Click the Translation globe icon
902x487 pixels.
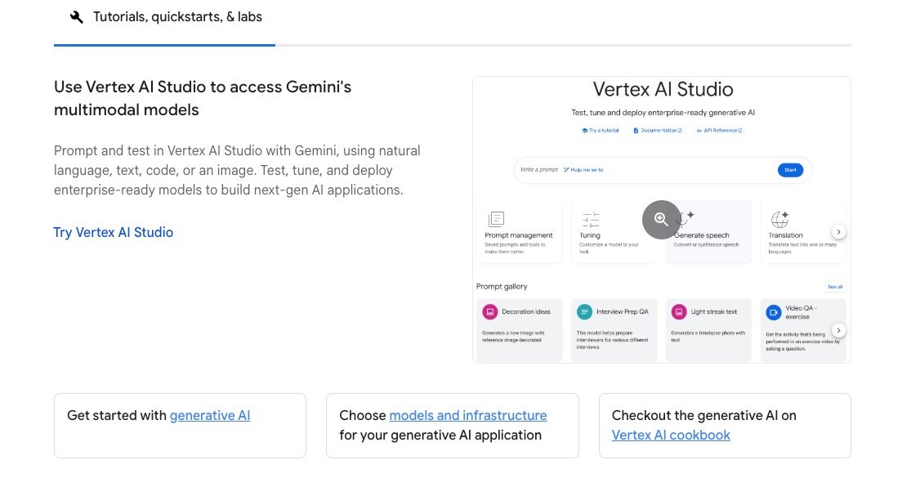779,219
